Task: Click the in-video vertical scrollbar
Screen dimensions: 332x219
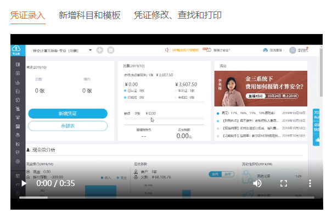Action: click(321, 72)
